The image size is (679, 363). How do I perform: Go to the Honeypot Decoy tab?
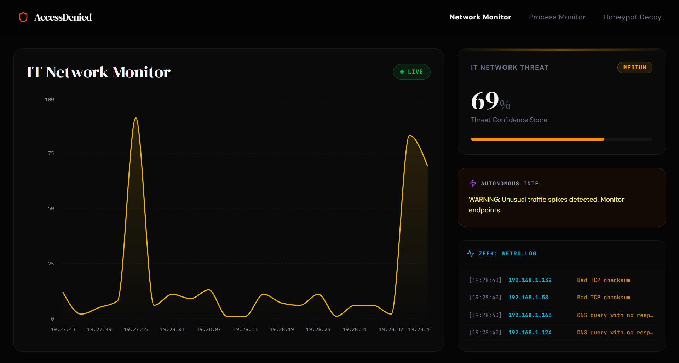tap(632, 17)
